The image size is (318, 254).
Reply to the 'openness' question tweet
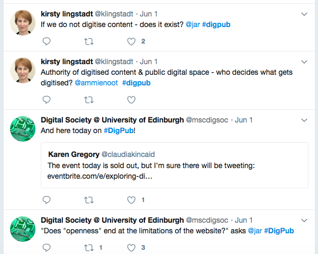pos(47,248)
